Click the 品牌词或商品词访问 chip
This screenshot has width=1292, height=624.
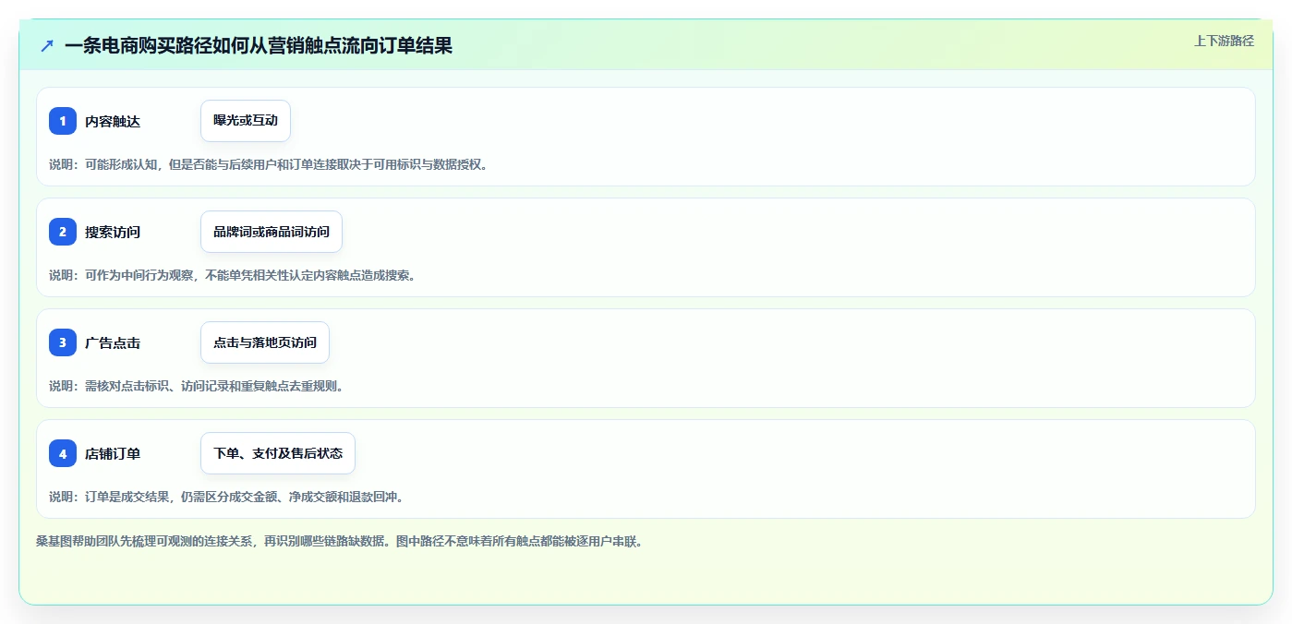272,232
